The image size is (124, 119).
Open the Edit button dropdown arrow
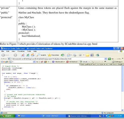click(84, 55)
